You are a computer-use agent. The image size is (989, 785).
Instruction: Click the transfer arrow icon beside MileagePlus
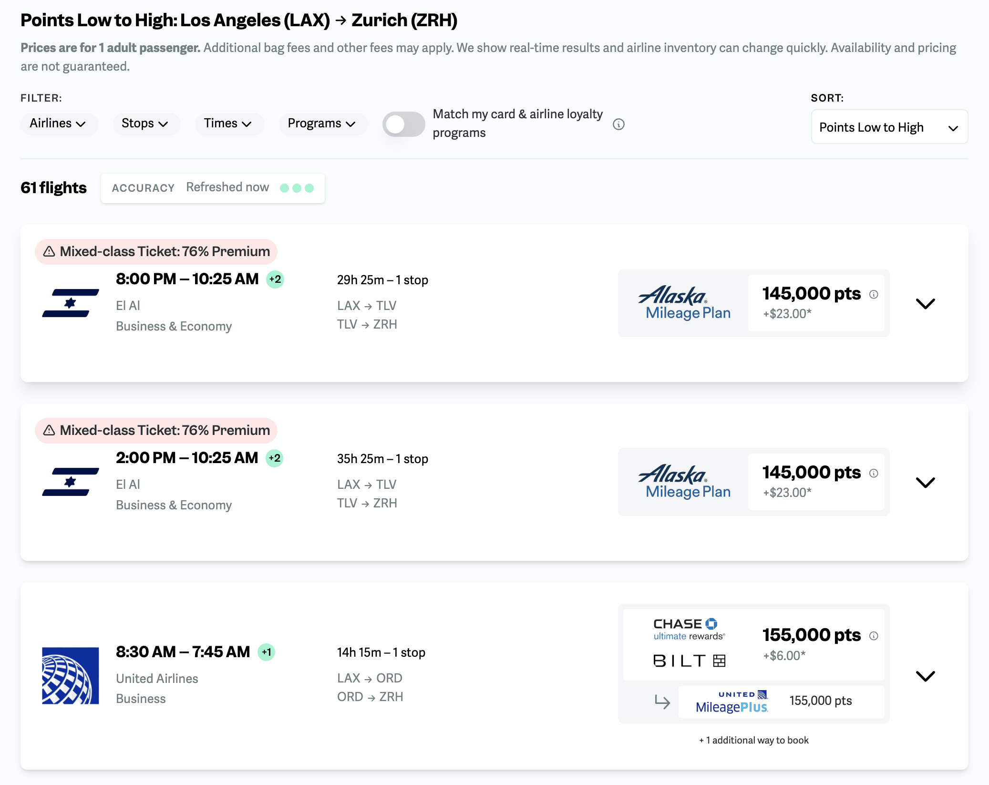point(662,702)
